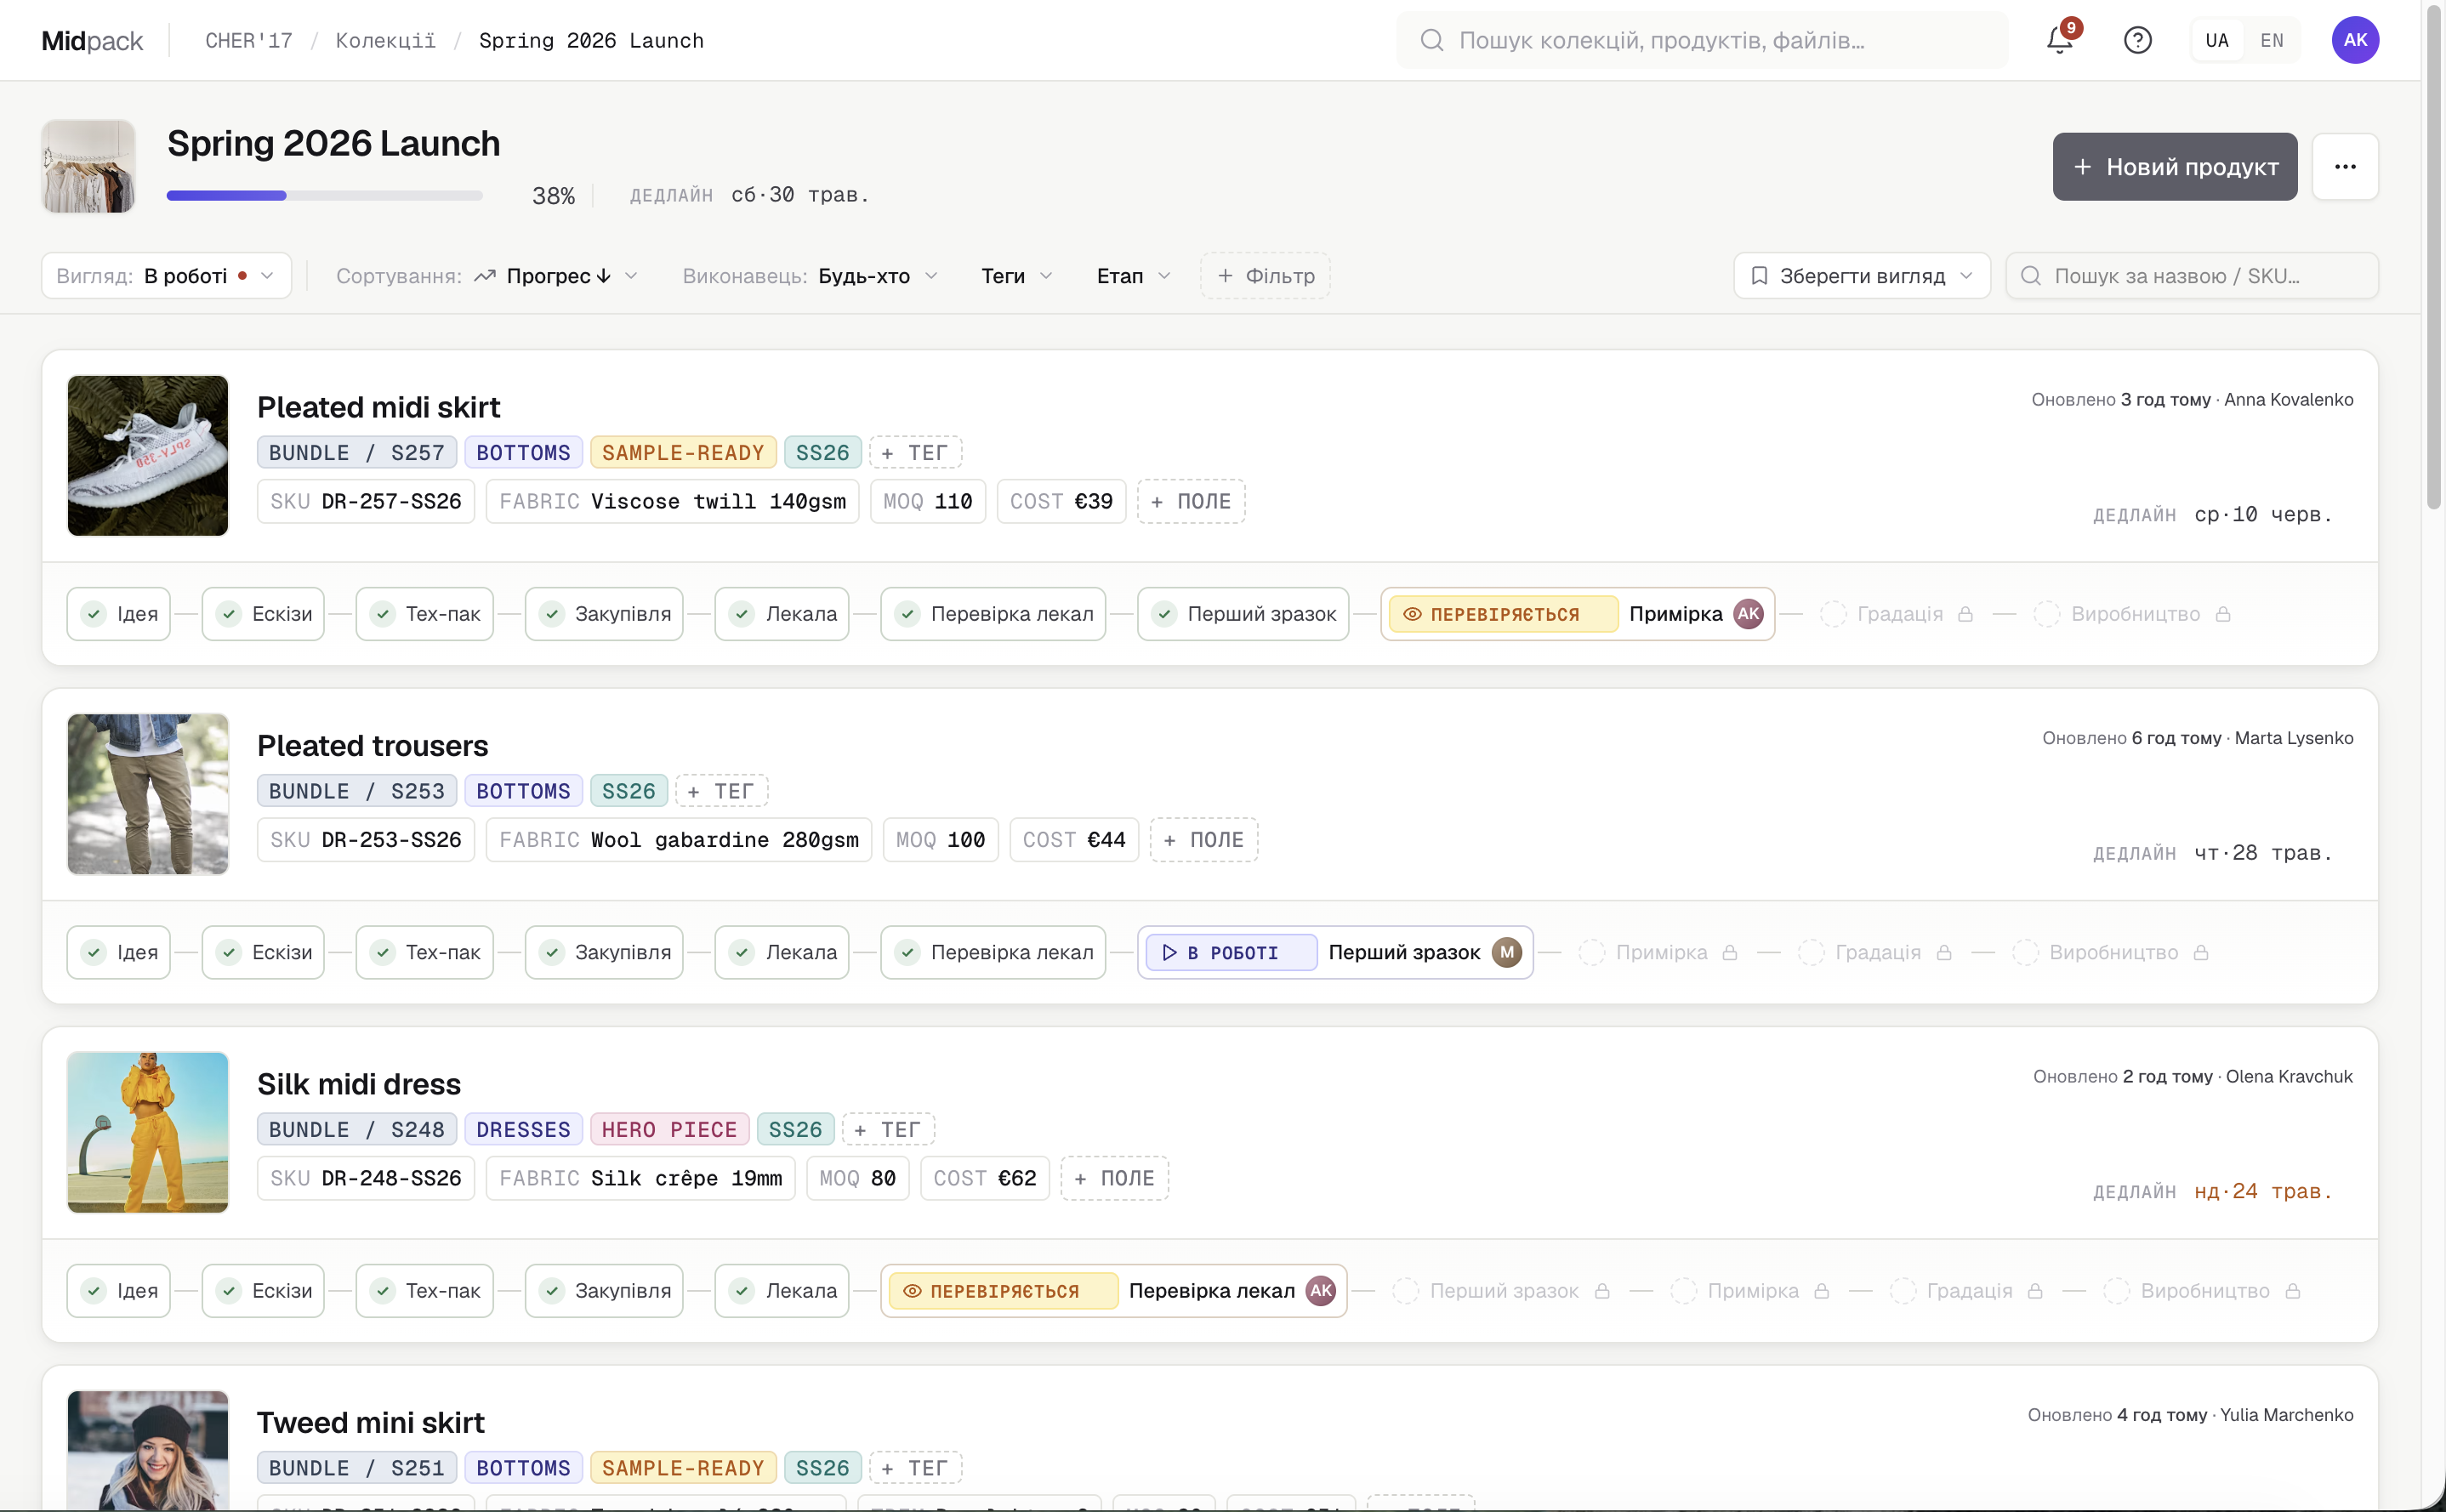Click the Новий продукт button
The width and height of the screenshot is (2446, 1512).
2175,167
